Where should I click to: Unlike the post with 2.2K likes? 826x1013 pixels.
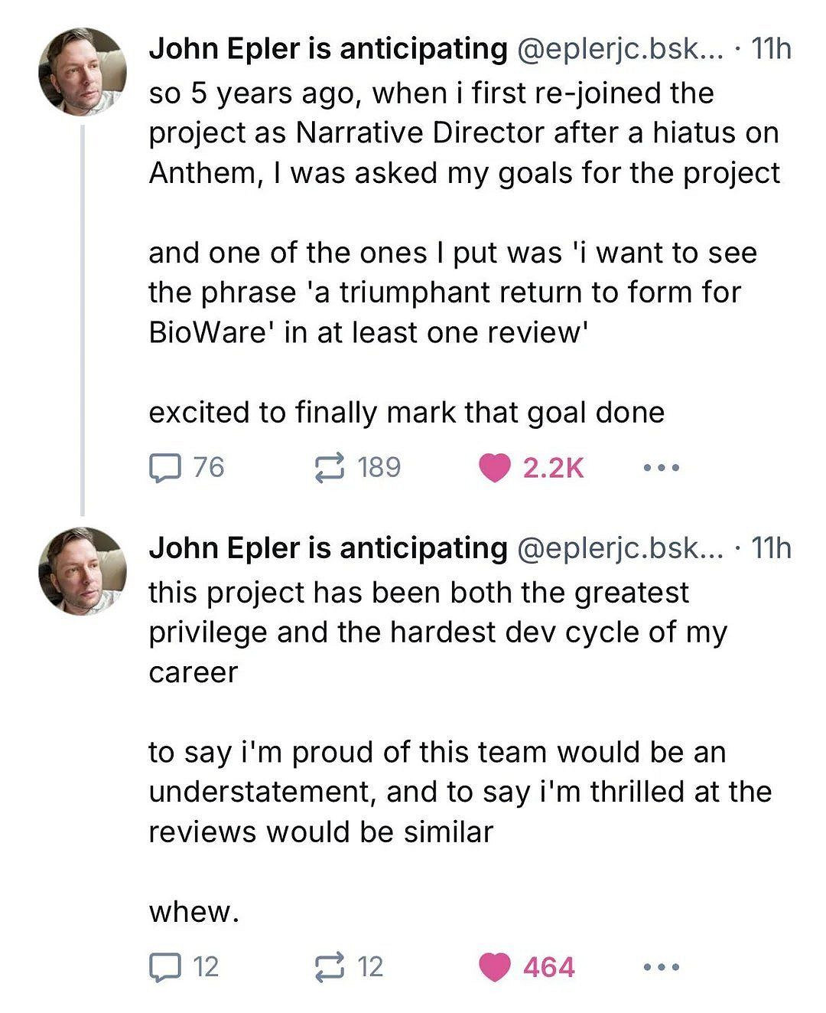pos(494,468)
